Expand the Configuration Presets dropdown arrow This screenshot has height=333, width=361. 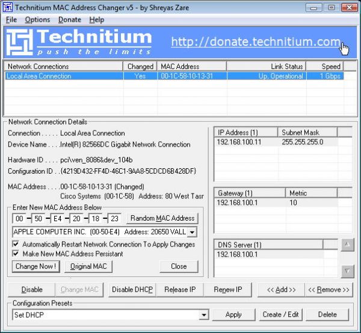(x=204, y=315)
